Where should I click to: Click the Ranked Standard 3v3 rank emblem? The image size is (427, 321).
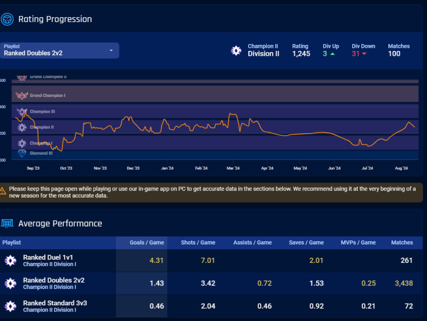click(x=10, y=306)
